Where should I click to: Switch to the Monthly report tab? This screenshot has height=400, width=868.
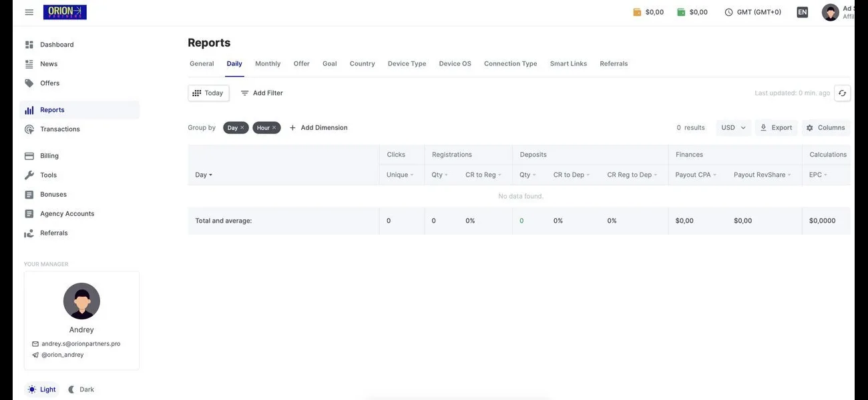[268, 64]
